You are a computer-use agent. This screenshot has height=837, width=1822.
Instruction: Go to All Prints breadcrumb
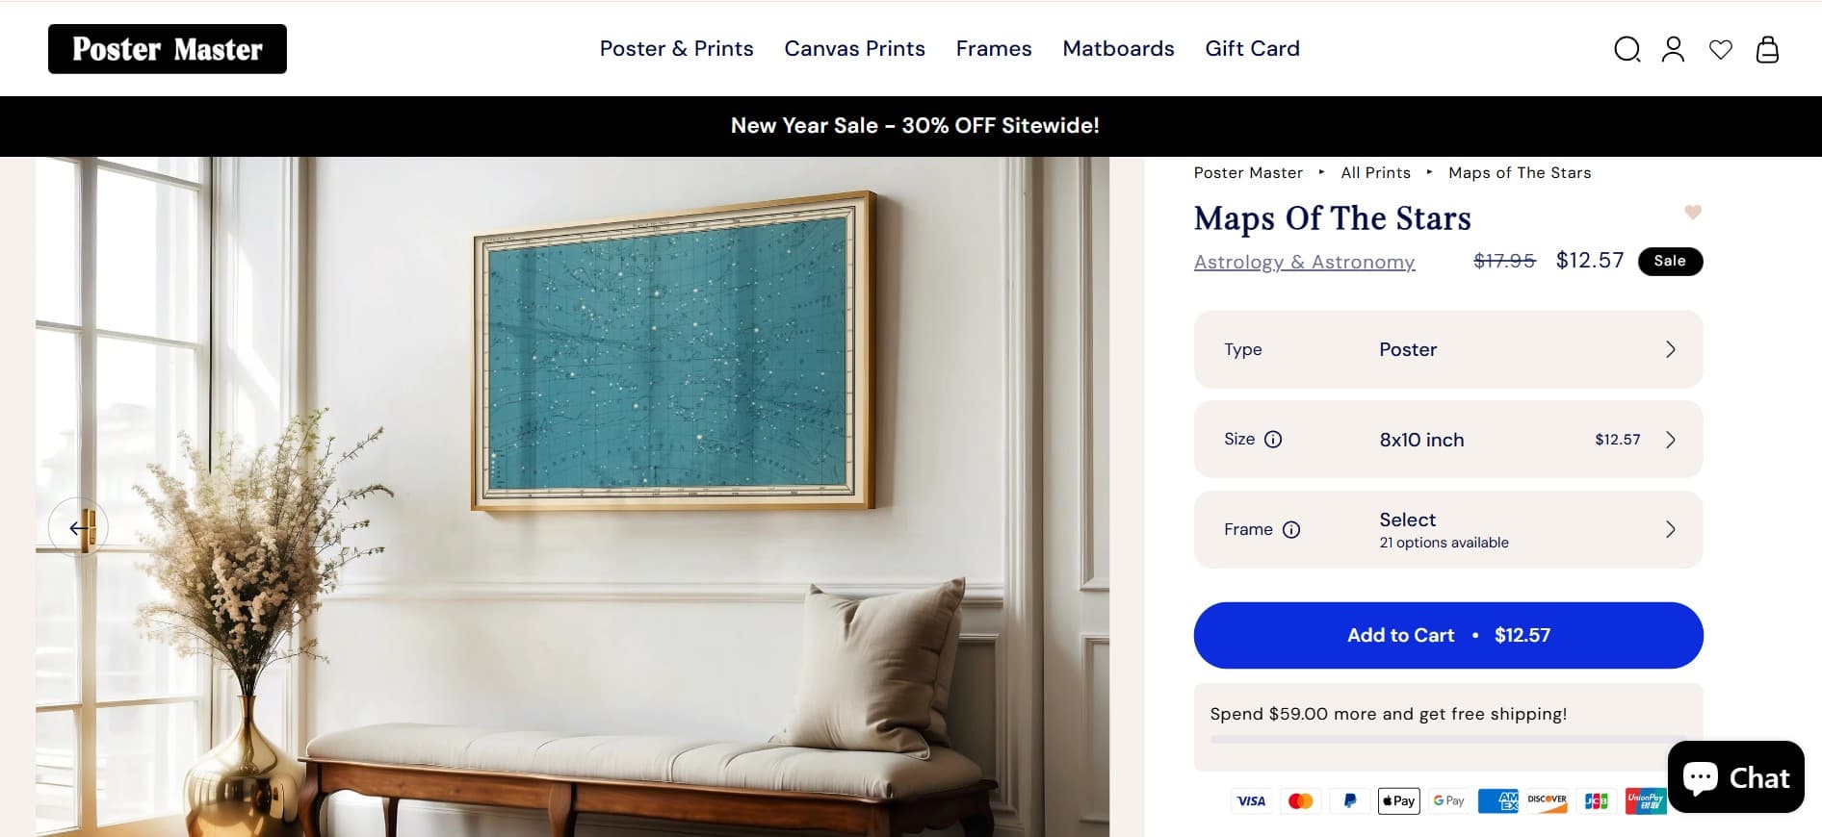point(1375,173)
